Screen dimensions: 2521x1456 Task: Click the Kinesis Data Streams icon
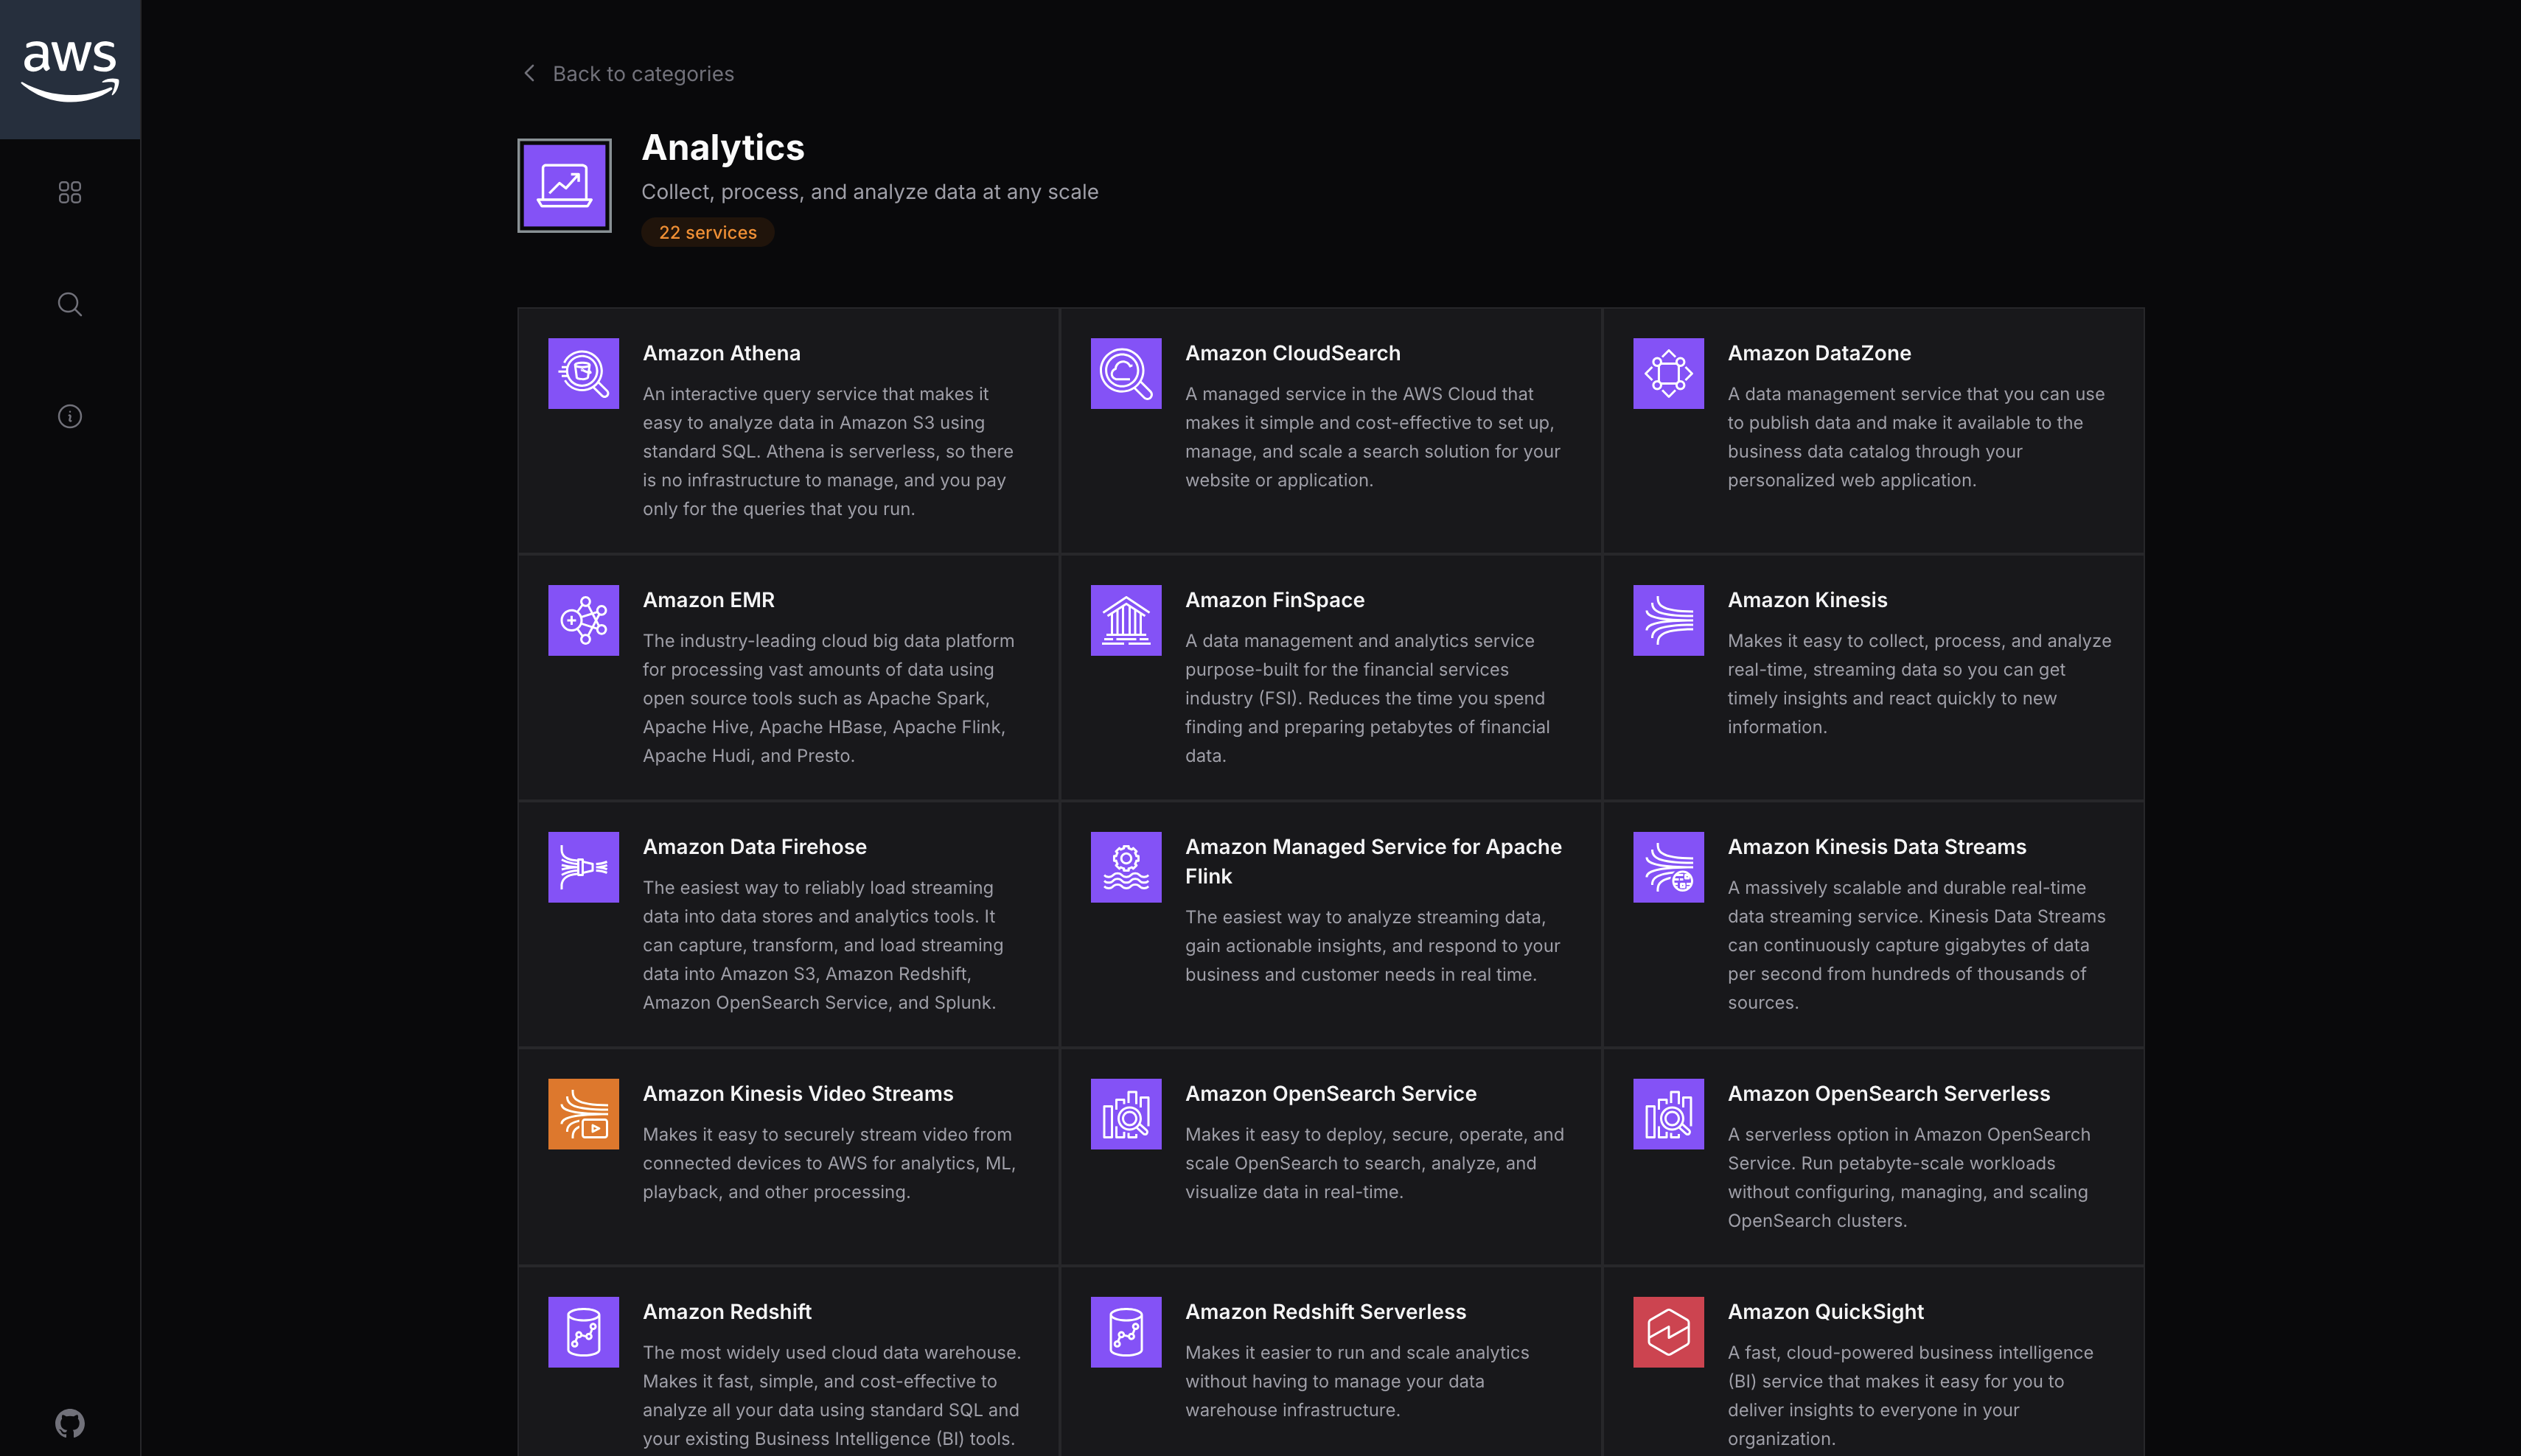1669,867
